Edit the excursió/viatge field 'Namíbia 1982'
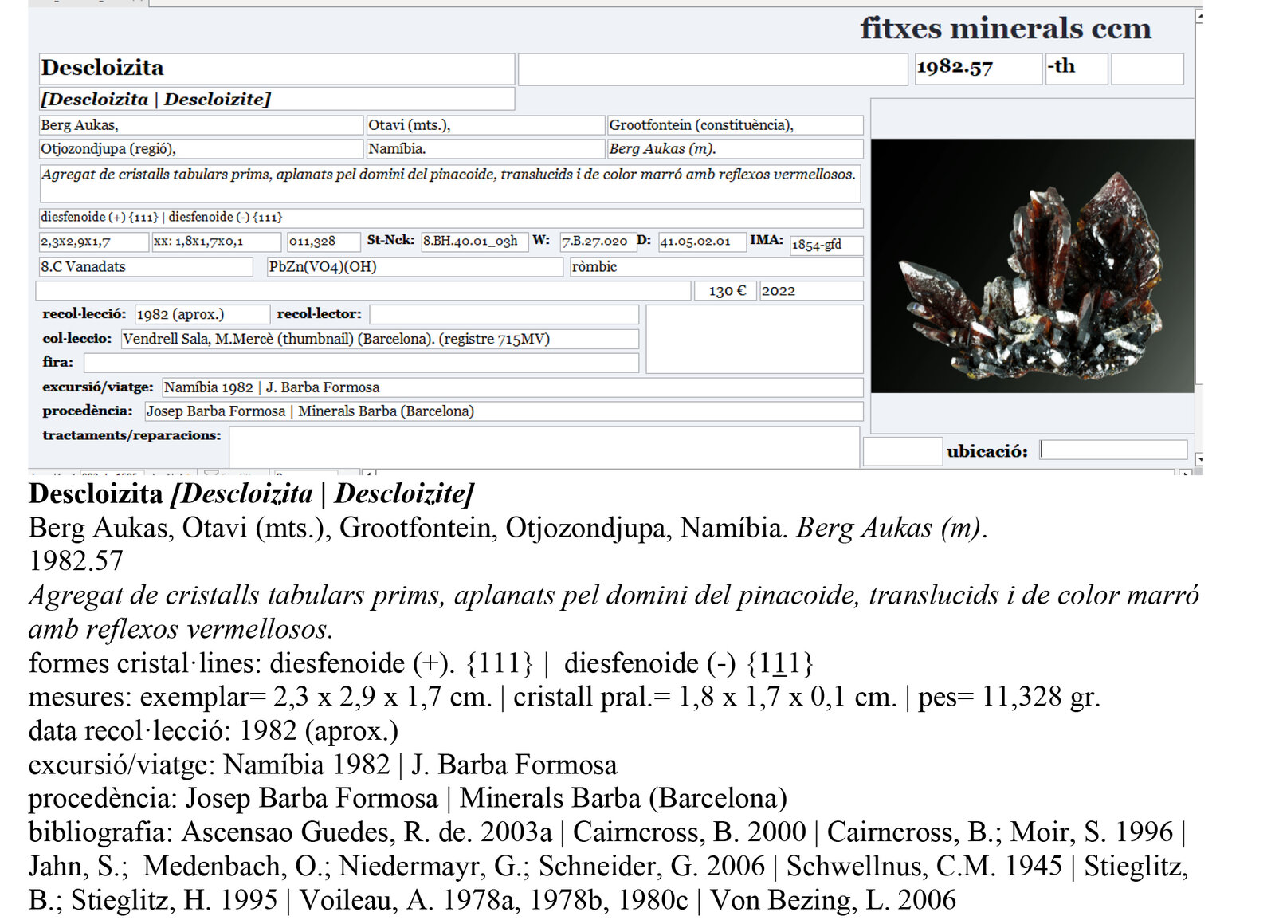This screenshot has height=924, width=1275. point(512,387)
